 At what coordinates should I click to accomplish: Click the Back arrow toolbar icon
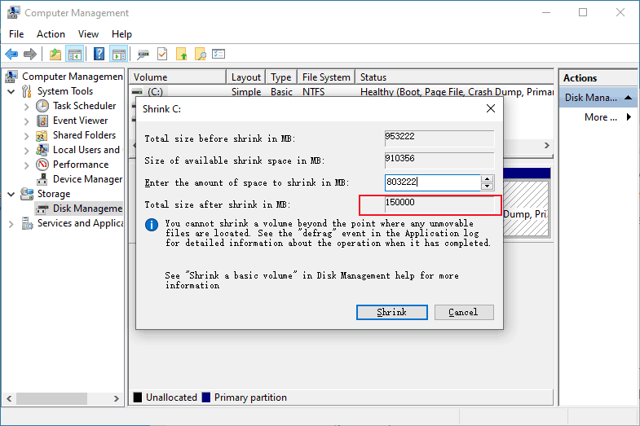[x=11, y=54]
